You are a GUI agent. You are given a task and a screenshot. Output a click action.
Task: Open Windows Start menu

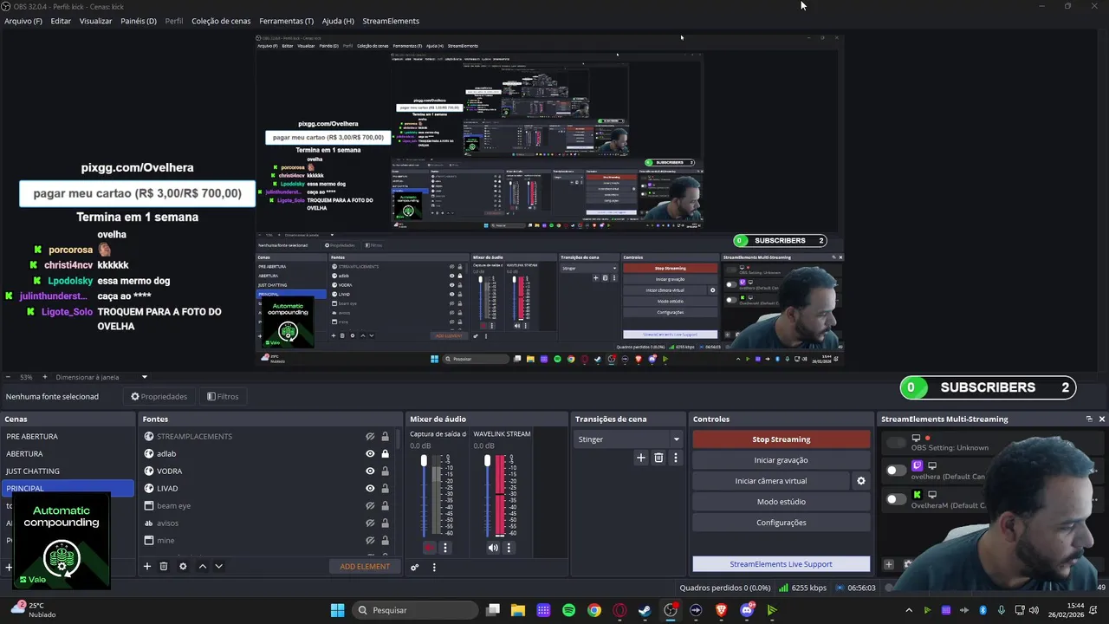[x=337, y=610]
